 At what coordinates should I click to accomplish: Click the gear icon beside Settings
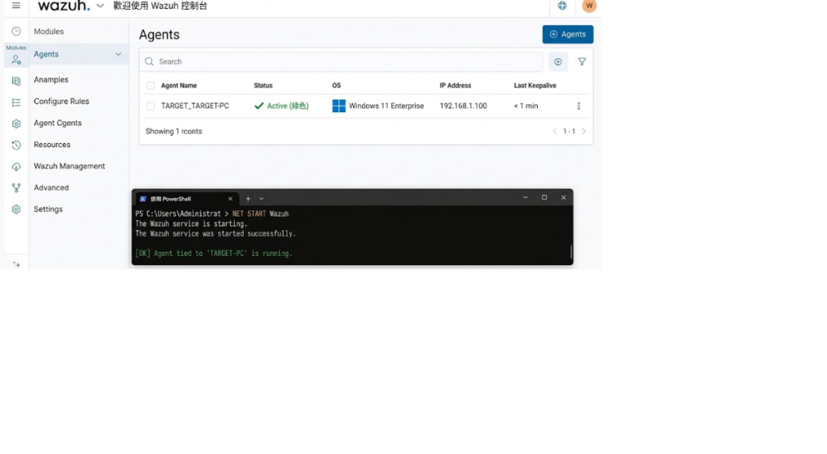tap(16, 209)
